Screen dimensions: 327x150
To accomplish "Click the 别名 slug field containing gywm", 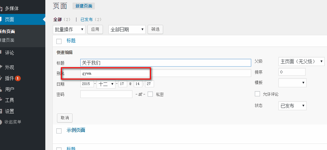I will (x=165, y=73).
